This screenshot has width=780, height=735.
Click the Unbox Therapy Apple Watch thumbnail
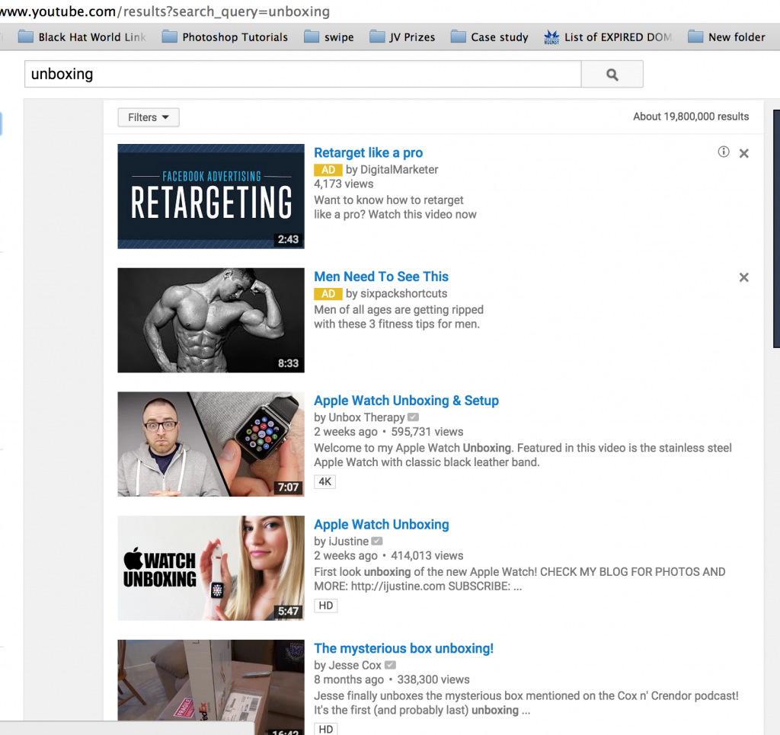tap(211, 444)
